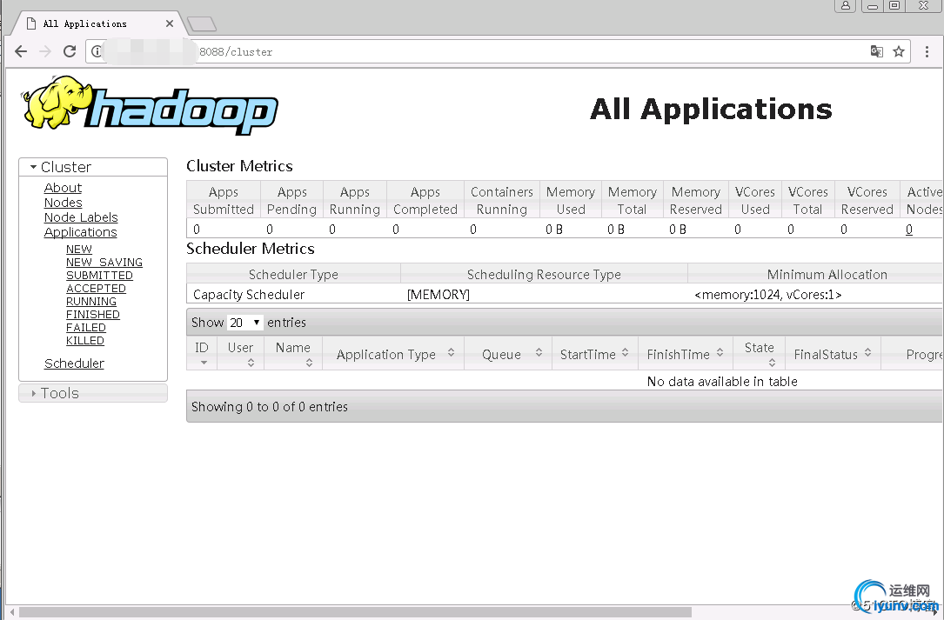Sort table by StartTime column

pos(595,353)
